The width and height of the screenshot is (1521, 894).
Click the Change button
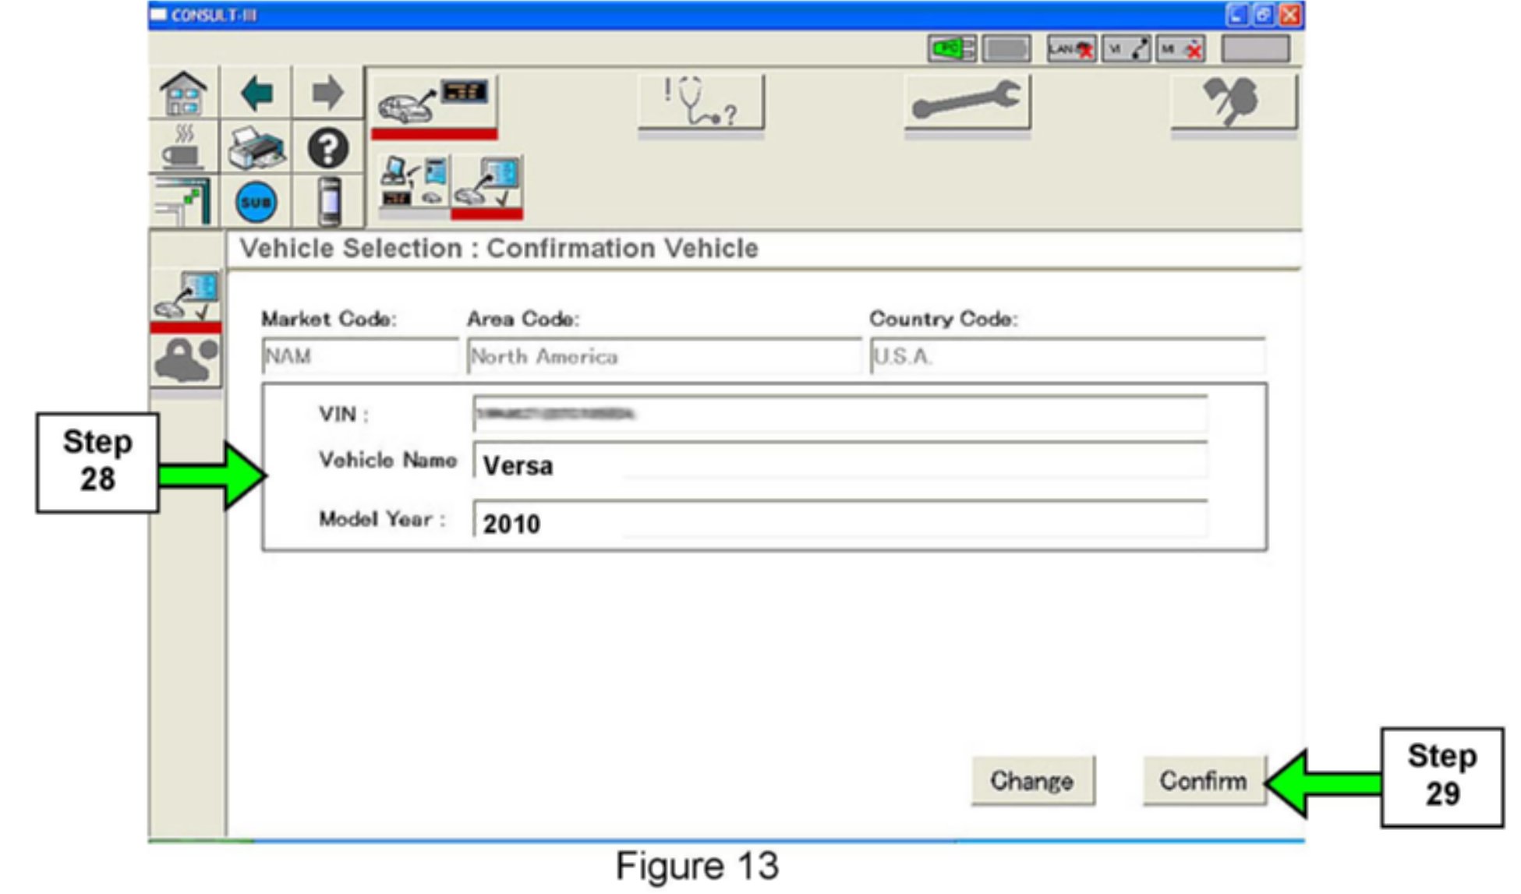[1032, 780]
